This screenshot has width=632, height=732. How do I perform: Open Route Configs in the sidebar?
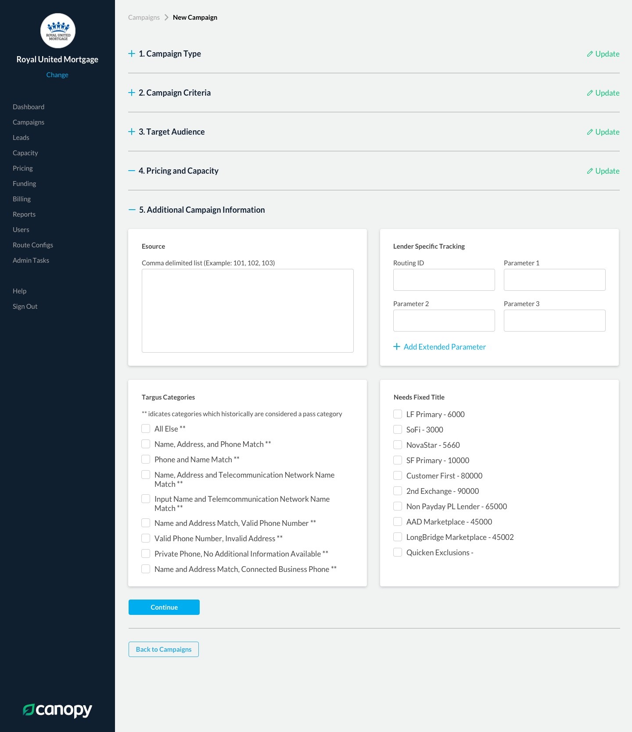tap(33, 245)
